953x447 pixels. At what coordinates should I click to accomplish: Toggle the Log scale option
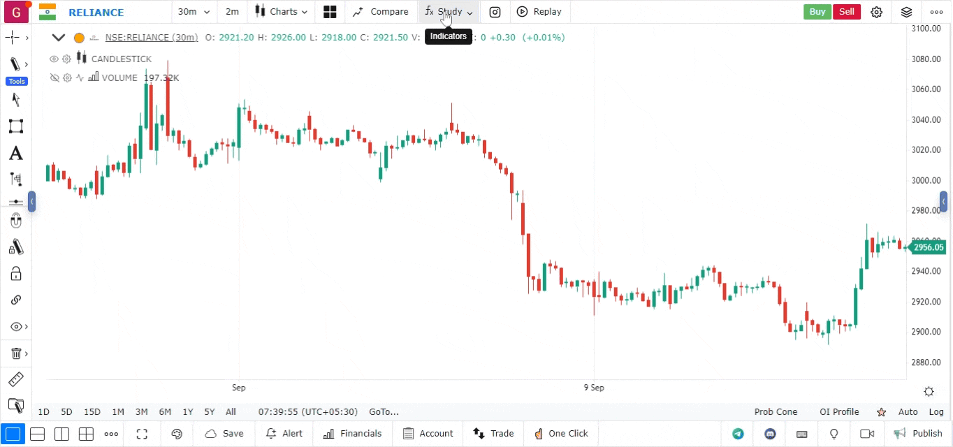[936, 412]
